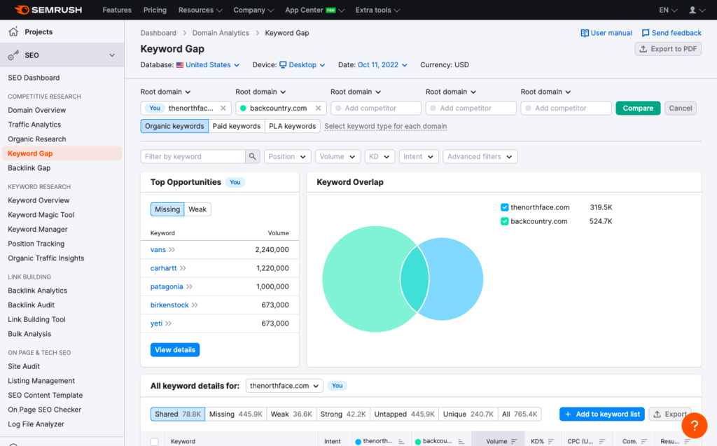Uncheck thenorthface.com in Keyword Overlap legend
The height and width of the screenshot is (446, 717).
504,207
